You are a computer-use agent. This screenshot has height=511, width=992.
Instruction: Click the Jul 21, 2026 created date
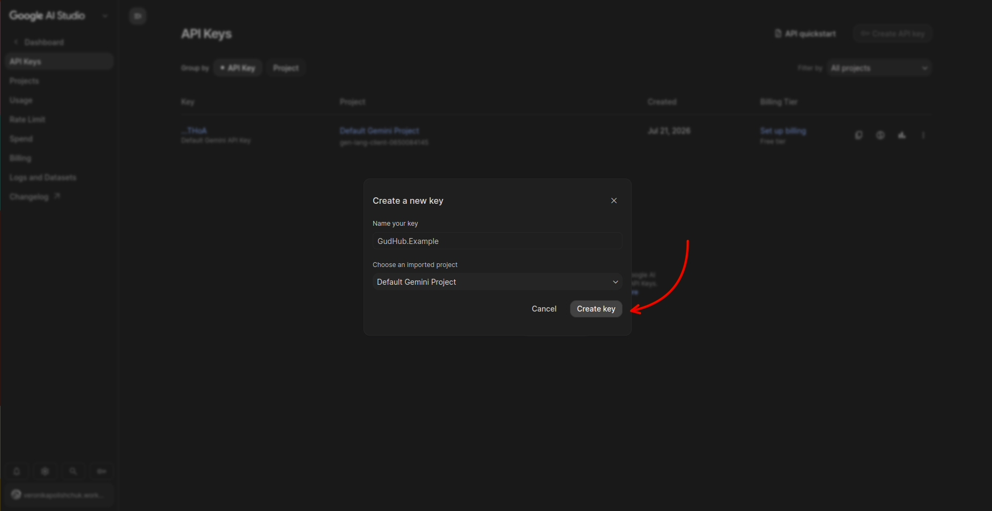tap(669, 131)
